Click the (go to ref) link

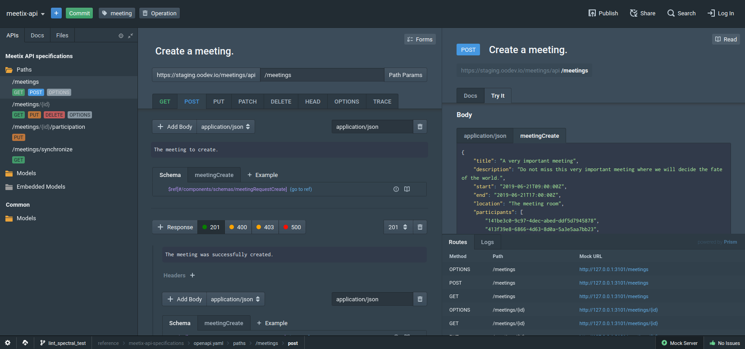point(301,189)
